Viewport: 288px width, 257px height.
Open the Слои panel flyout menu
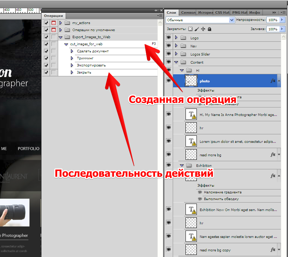(x=283, y=13)
